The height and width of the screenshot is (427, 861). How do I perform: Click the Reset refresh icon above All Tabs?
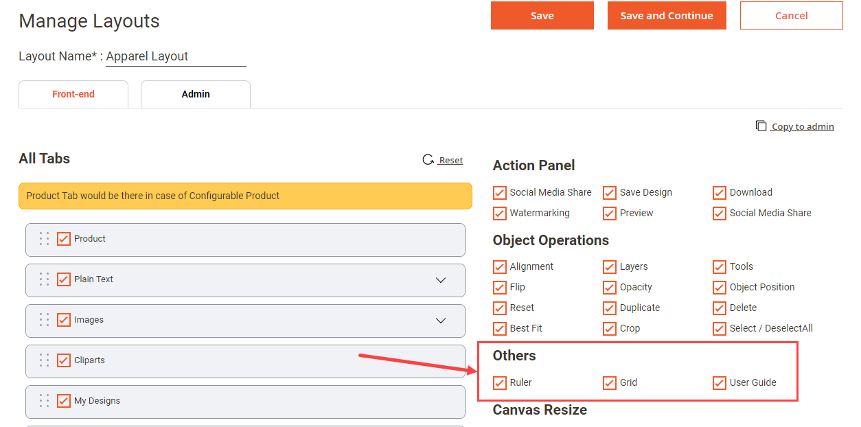[x=428, y=159]
